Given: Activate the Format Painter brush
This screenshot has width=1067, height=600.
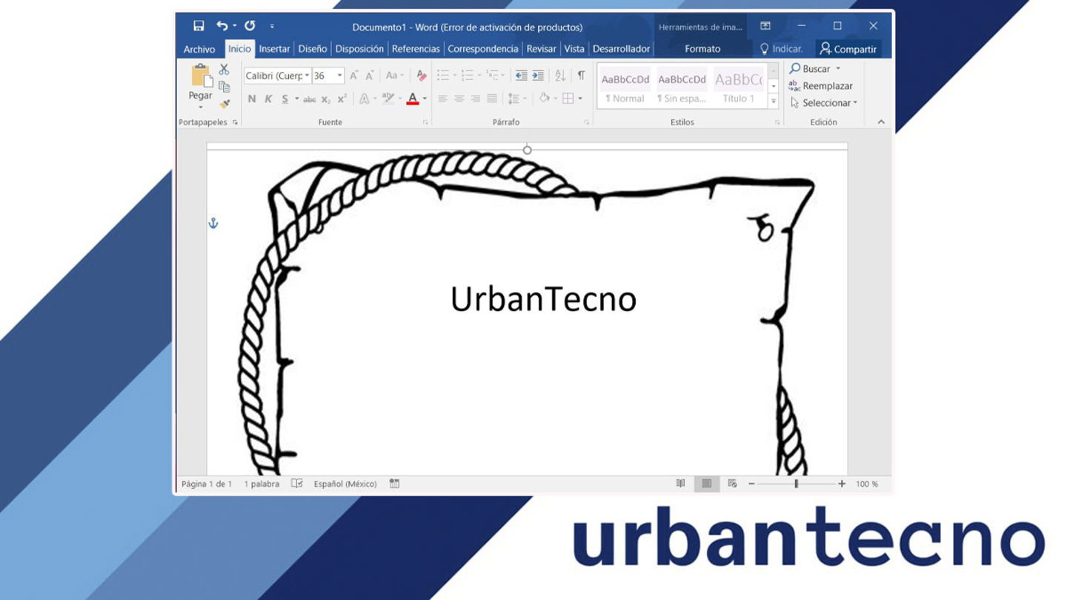Looking at the screenshot, I should (x=224, y=104).
